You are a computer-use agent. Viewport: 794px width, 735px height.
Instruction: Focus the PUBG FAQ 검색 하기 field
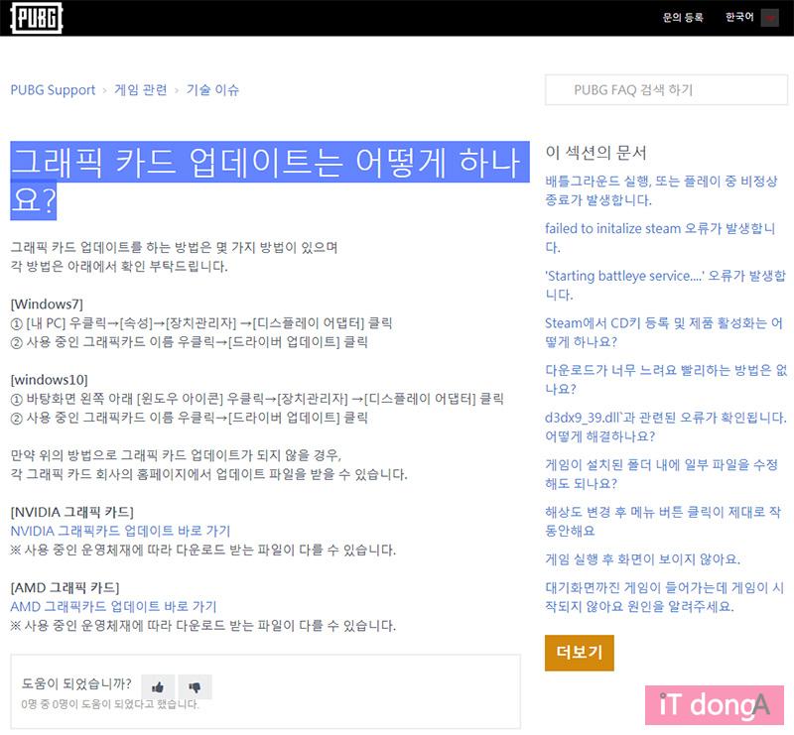[x=664, y=90]
